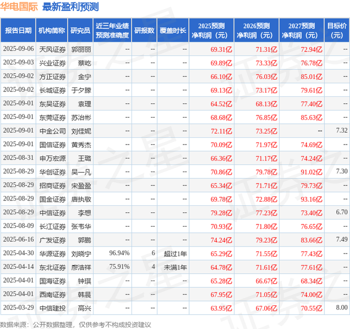The width and height of the screenshot is (350, 329).
Task: Click the 兴业证券 institution cell
Action: (52, 63)
